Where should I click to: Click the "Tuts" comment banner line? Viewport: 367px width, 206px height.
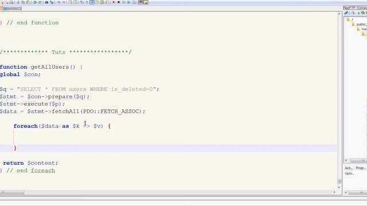(x=66, y=52)
